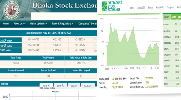This screenshot has height=100, width=181.
Task: Expand the About Us dropdown menu
Action: (x=19, y=24)
